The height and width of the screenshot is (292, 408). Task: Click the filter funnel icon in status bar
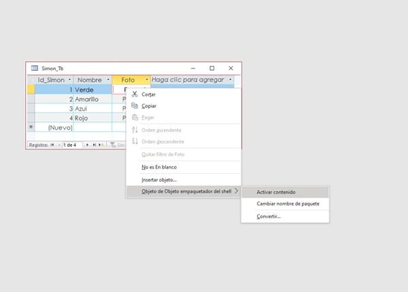[113, 145]
